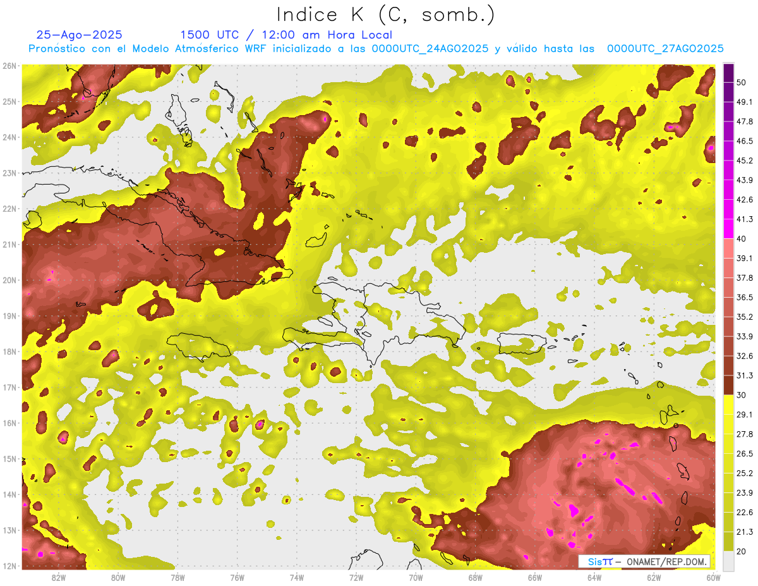Image resolution: width=758 pixels, height=586 pixels.
Task: Click the initialization time '0000UTC_24AGO2025'
Action: point(430,49)
